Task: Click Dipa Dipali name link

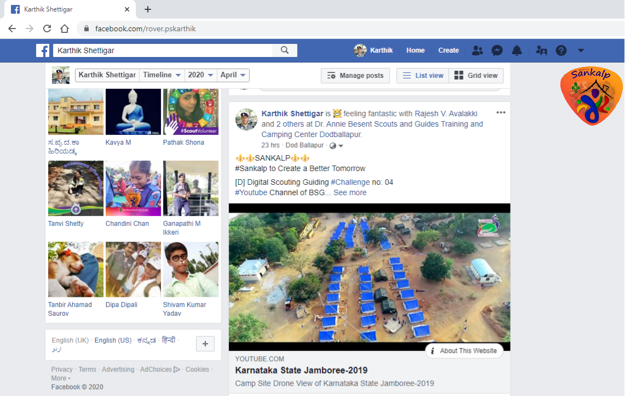Action: 121,304
